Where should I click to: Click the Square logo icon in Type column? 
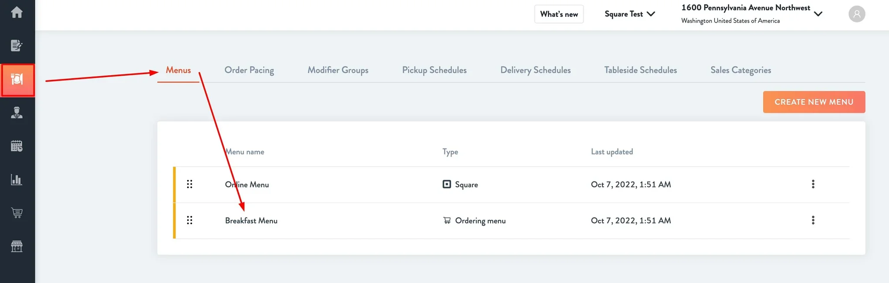point(447,184)
